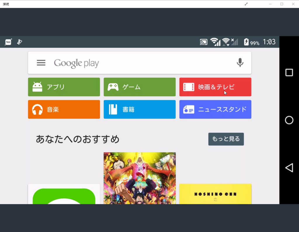299x232 pixels.
Task: Close the 接続 window
Action: pos(293,4)
